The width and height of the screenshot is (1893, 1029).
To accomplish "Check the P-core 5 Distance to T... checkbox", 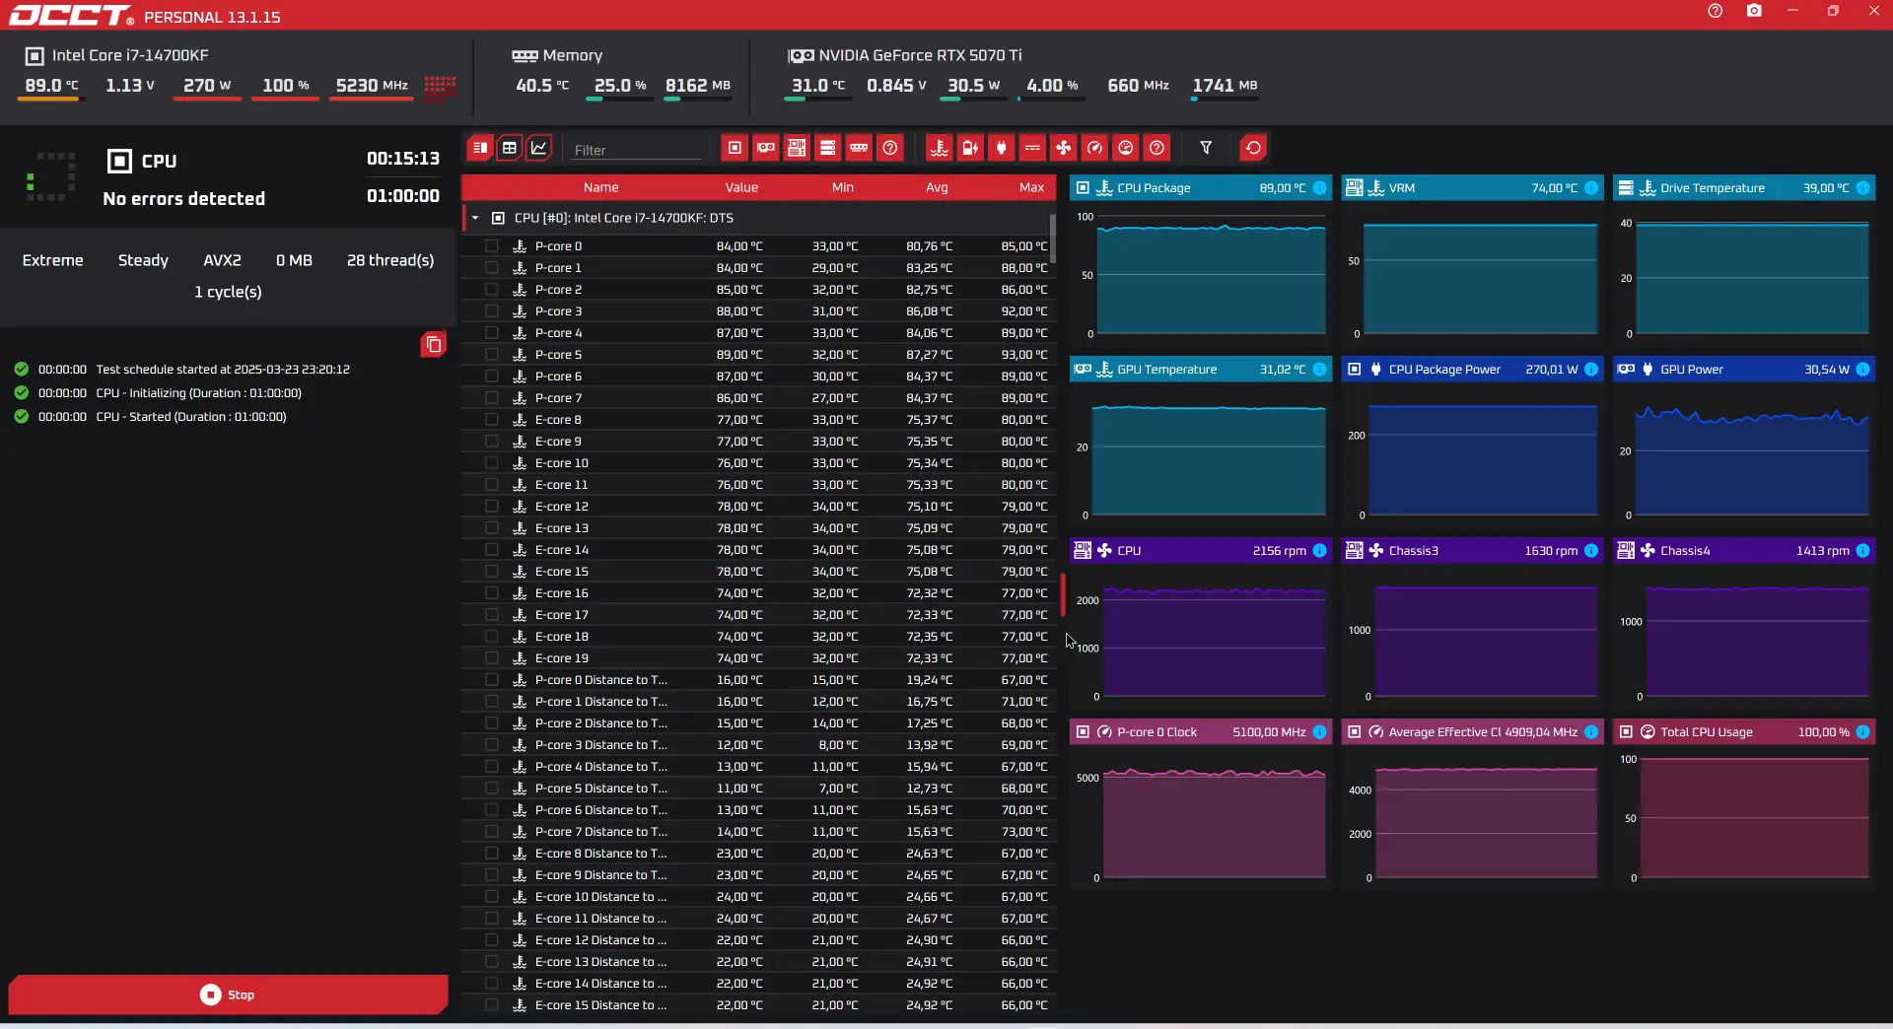I will 492,789.
